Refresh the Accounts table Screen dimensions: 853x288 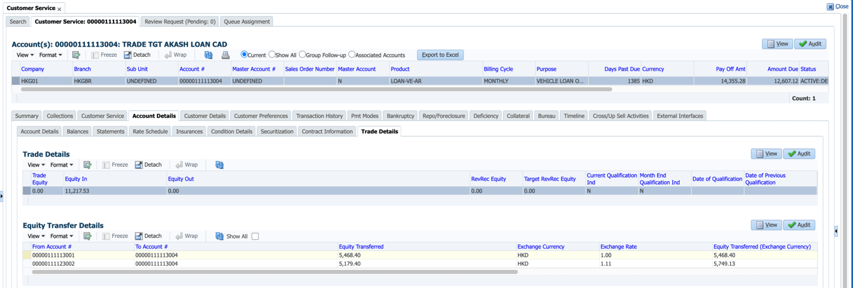click(x=208, y=55)
